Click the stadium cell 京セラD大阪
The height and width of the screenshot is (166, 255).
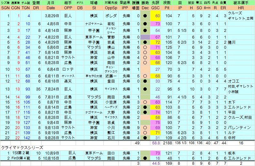[x=94, y=76]
